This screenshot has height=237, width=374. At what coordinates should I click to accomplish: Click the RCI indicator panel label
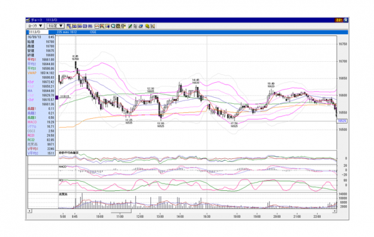click(61, 180)
